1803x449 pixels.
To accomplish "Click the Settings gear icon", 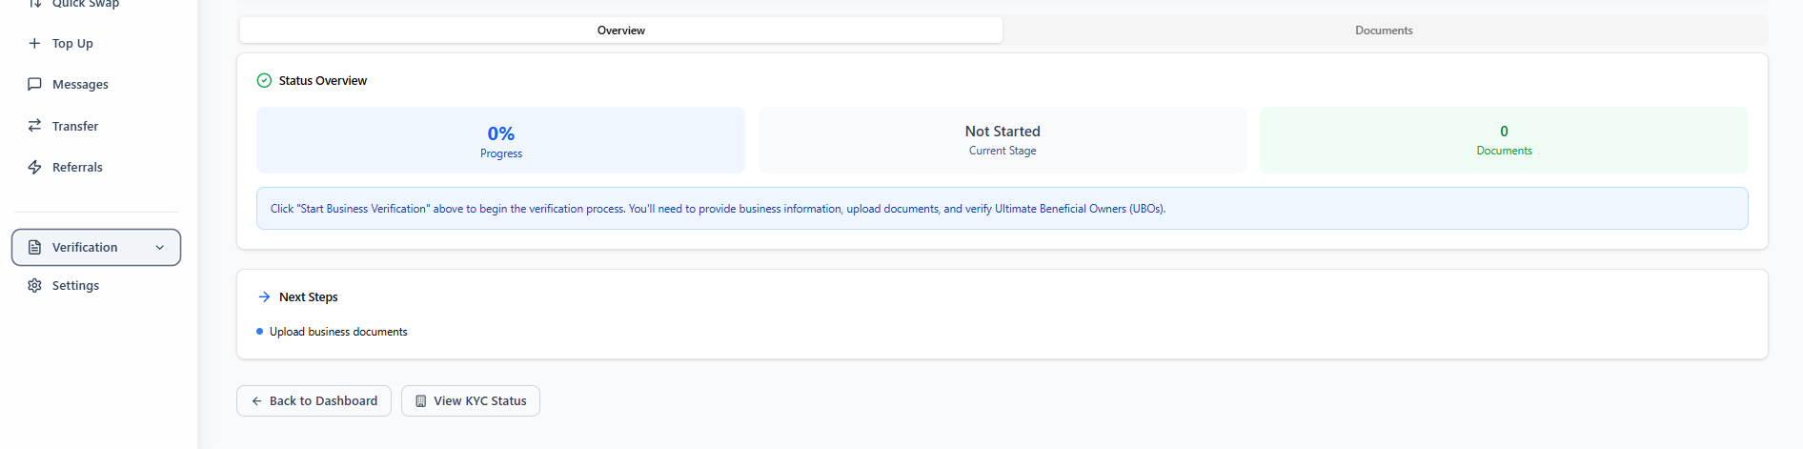I will 34,285.
